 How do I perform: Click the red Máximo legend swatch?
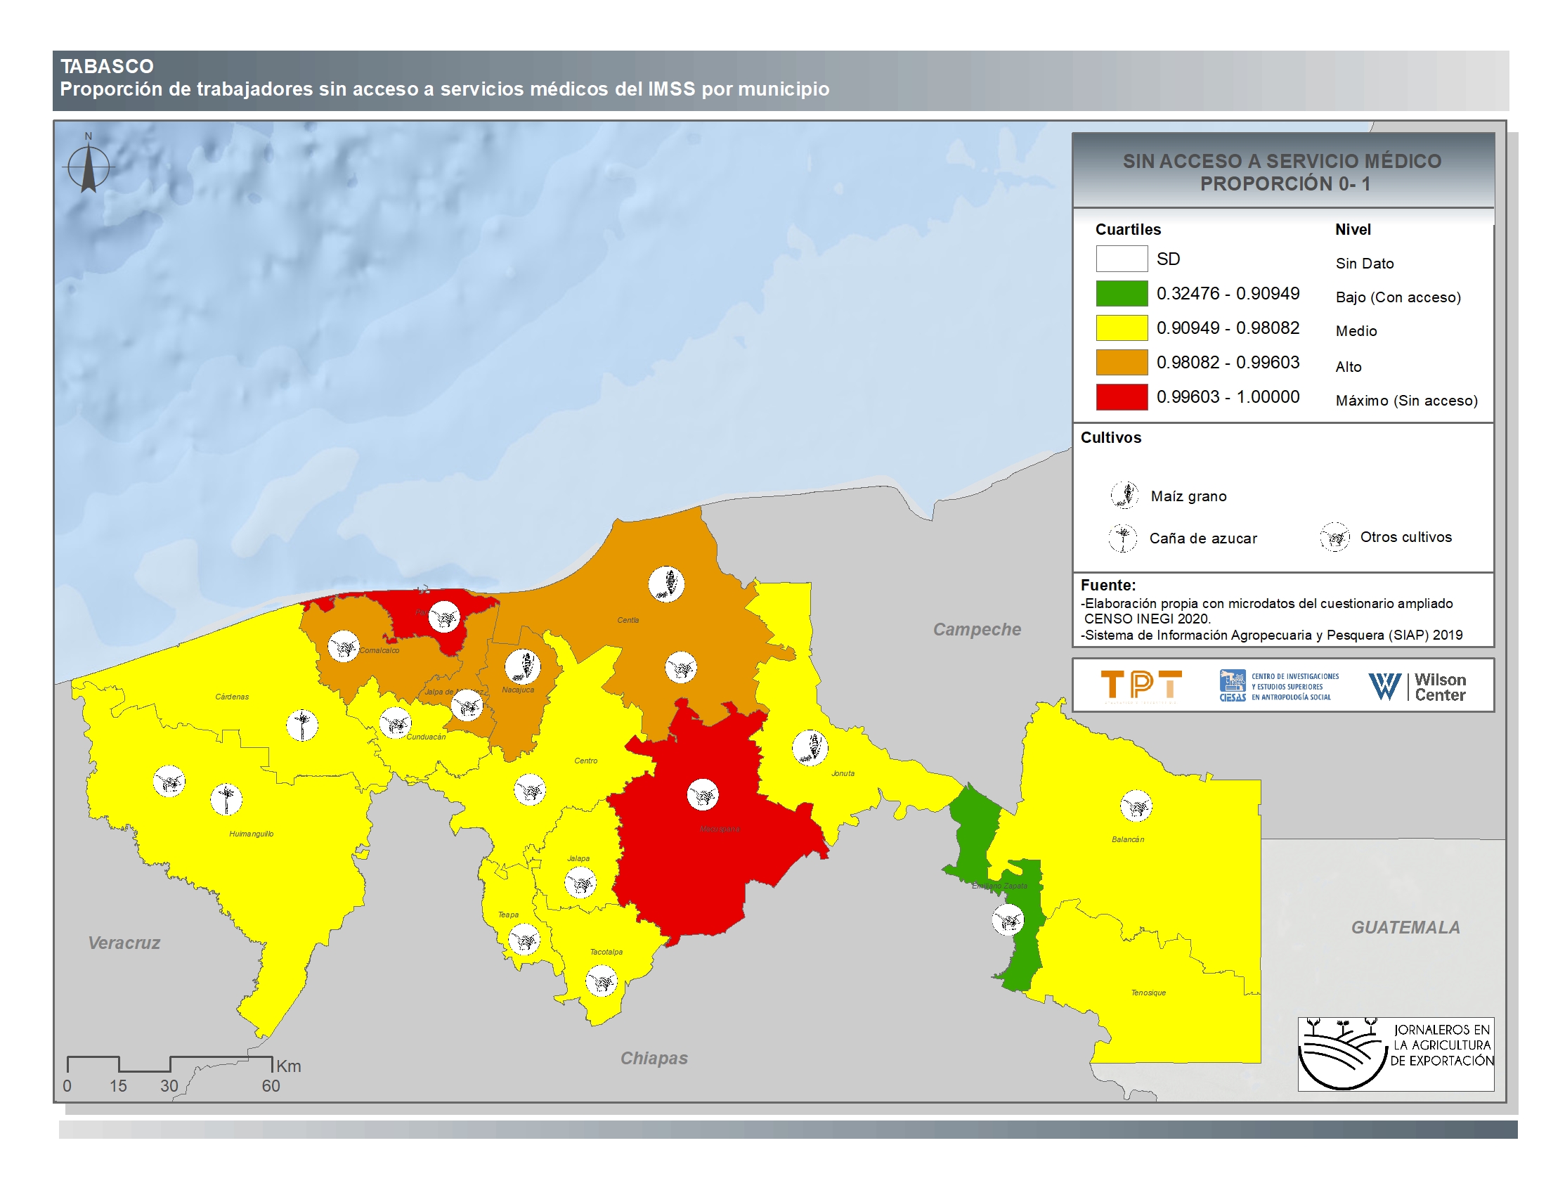1122,397
